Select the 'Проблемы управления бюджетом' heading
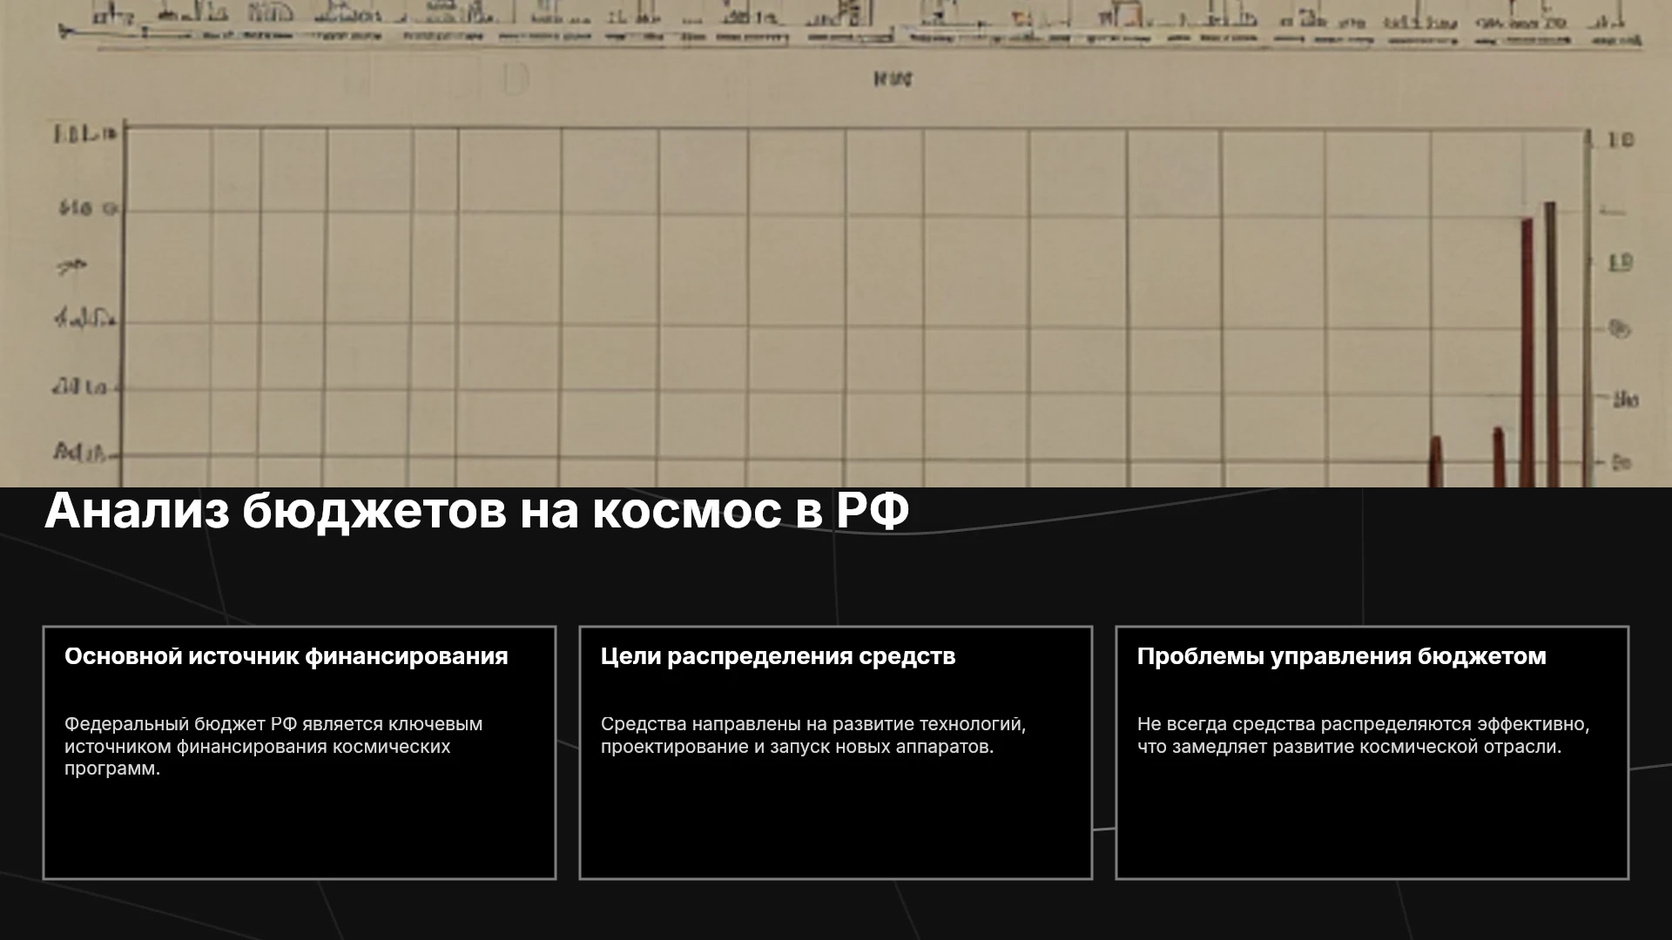 (x=1341, y=656)
